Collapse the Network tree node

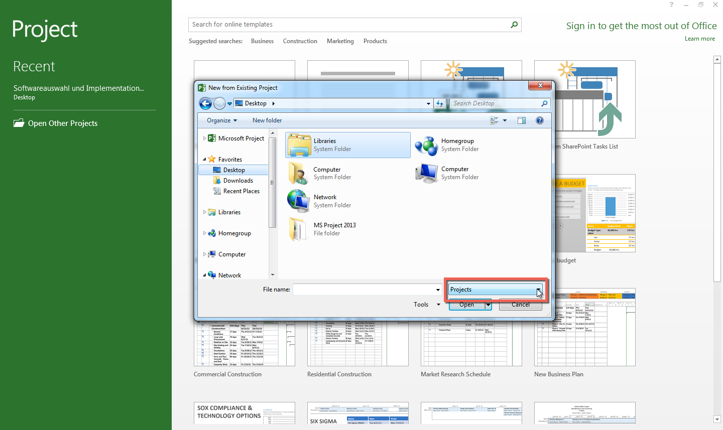(204, 275)
